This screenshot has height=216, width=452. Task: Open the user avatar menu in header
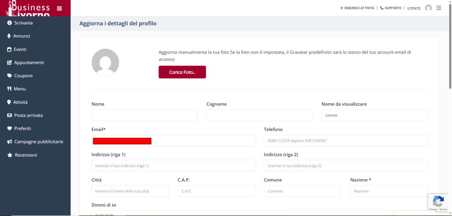(x=428, y=8)
